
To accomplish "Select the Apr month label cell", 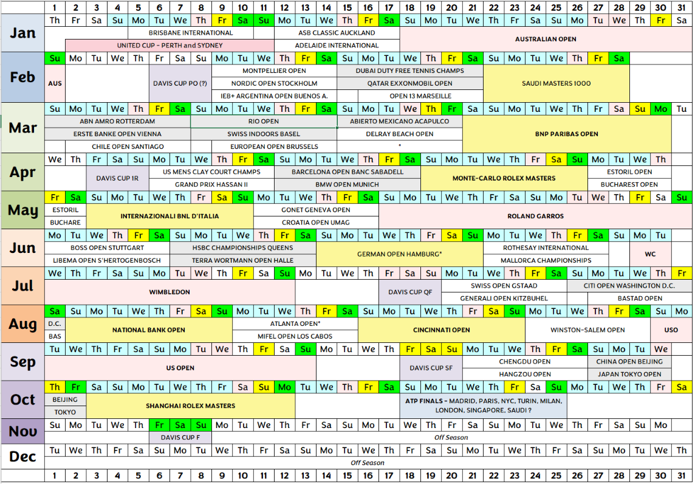I will 22,172.
